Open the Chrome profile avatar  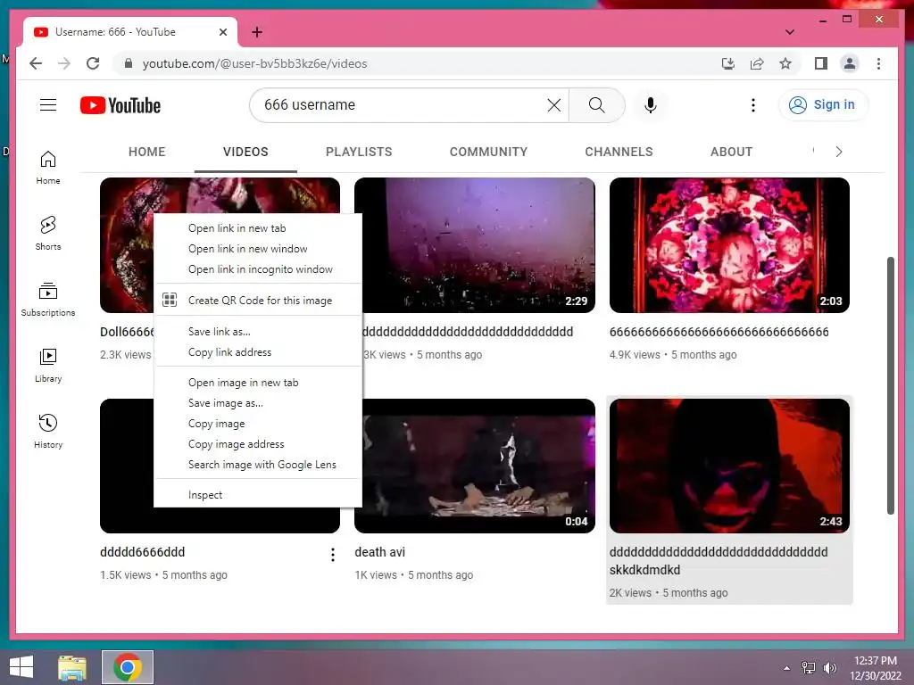(x=850, y=63)
